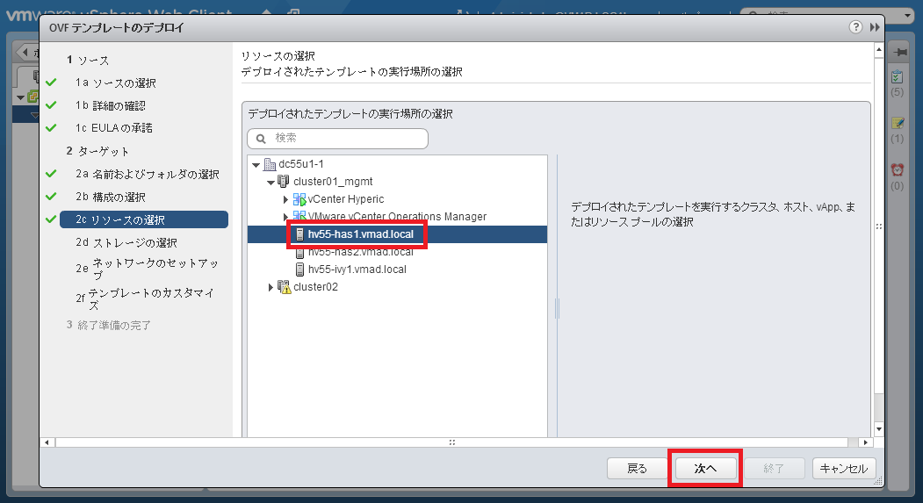Viewport: 923px width, 503px height.
Task: Collapse the cluster01_mgmt node
Action: click(x=270, y=183)
